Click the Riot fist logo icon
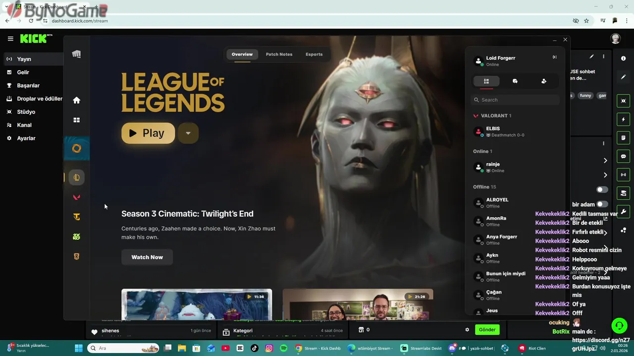Screen dimensions: 634x356 point(76,54)
